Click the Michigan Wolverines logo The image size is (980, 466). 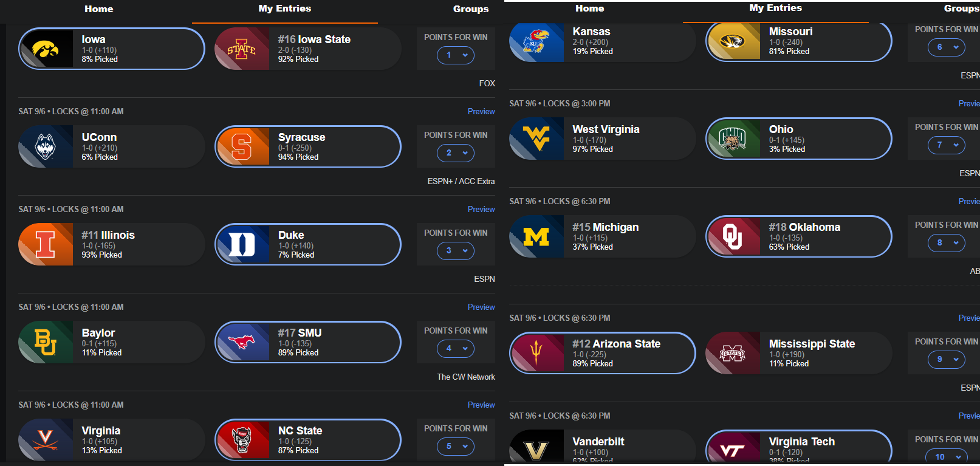(x=536, y=236)
